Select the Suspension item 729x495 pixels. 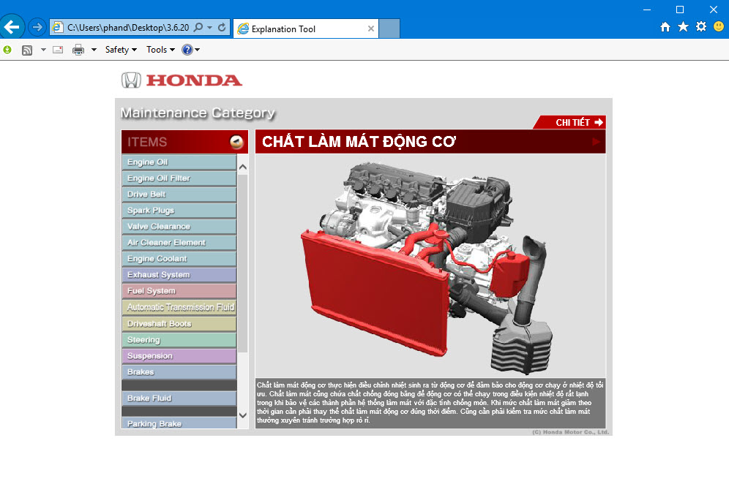(179, 355)
